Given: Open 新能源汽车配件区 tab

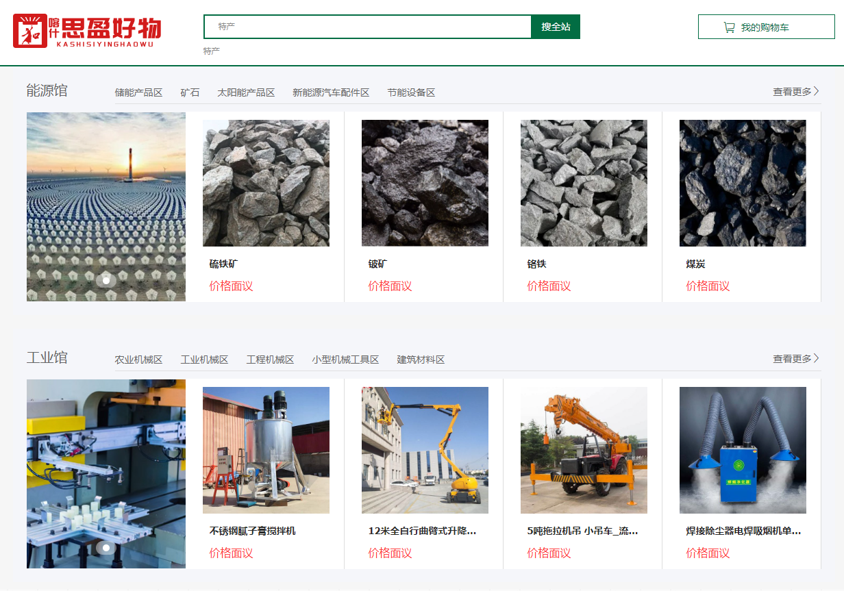Looking at the screenshot, I should 331,92.
